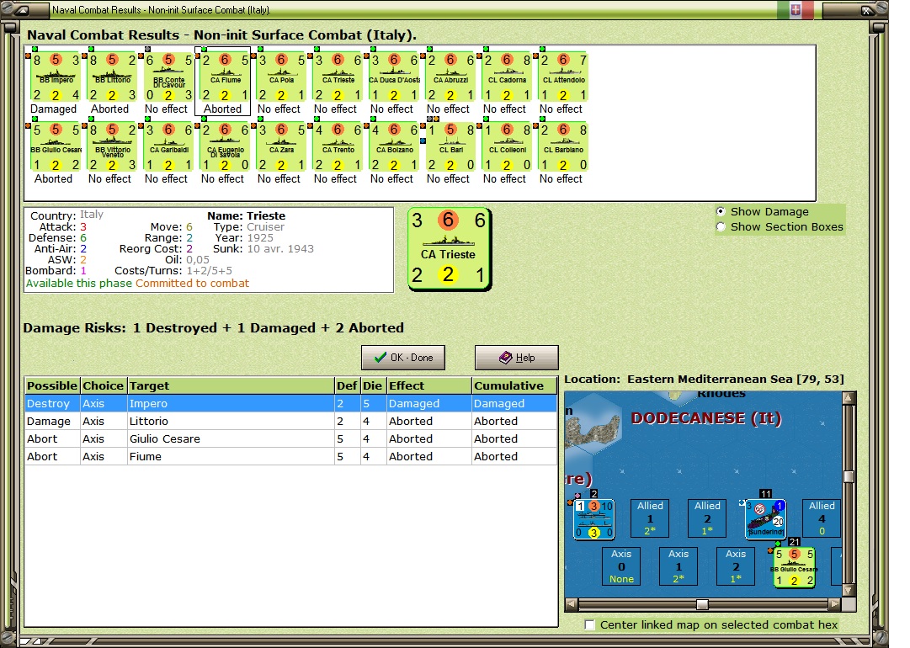Sort by the Possible column header
Screen dimensions: 910x648
pyautogui.click(x=52, y=385)
